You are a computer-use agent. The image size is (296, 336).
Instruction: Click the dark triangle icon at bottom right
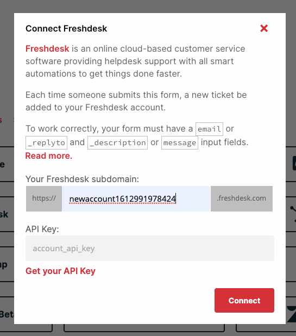292,314
